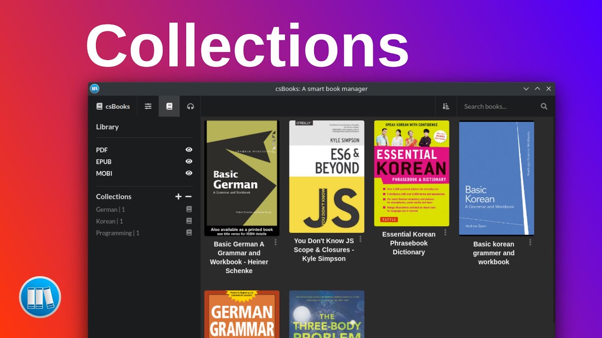Open the settings sliders tab
The image size is (602, 338).
pyautogui.click(x=148, y=106)
